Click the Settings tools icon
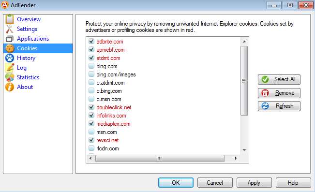This screenshot has width=315, height=192. click(x=10, y=29)
